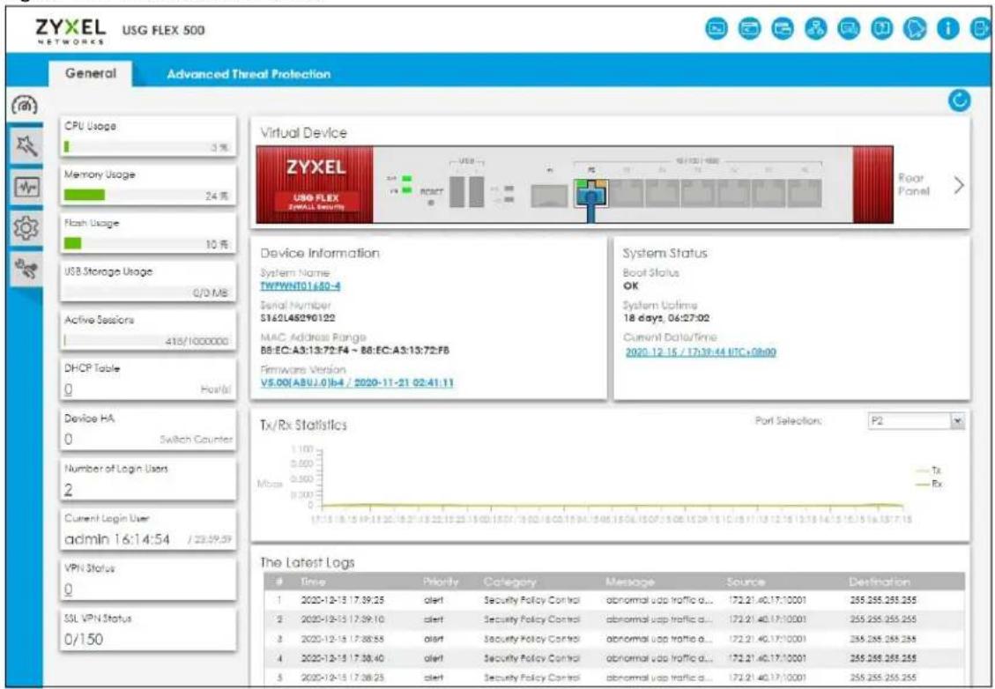Click the dashboard gauge icon in sidebar
Screen dimensions: 995x689
[x=24, y=105]
